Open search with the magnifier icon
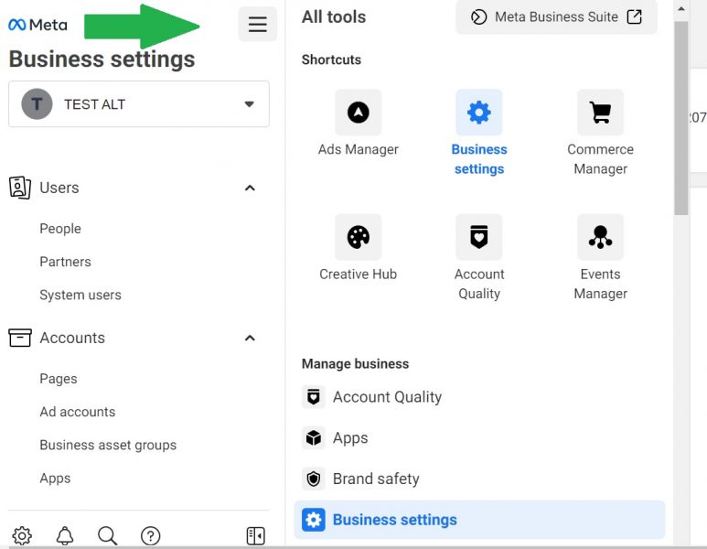 point(107,536)
